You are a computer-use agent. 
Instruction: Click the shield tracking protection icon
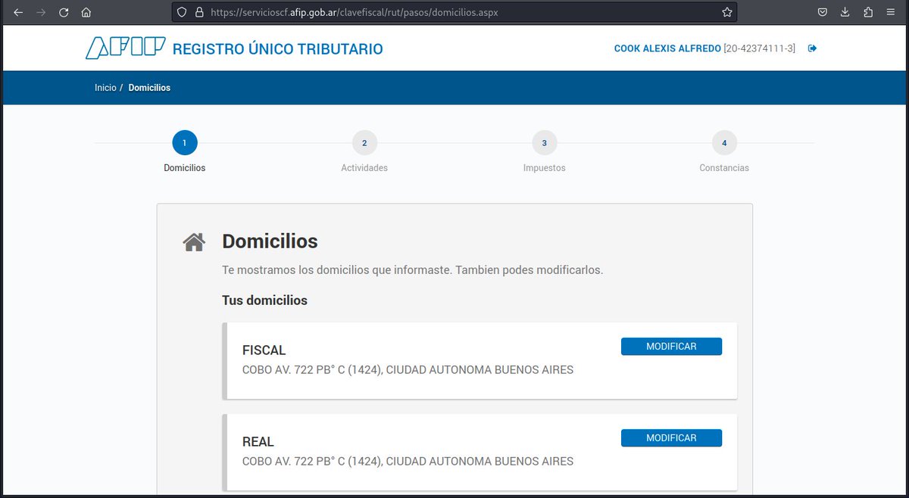[180, 12]
